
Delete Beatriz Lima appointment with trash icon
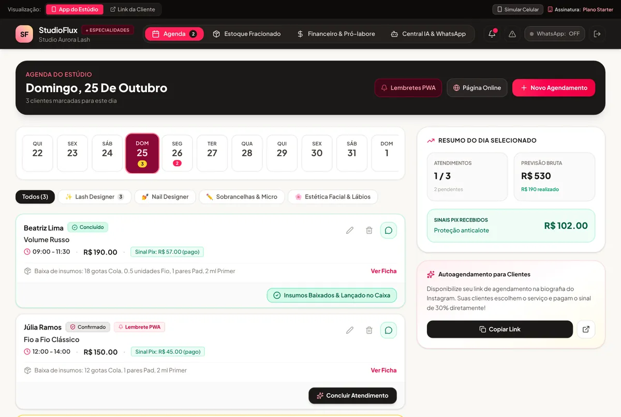click(369, 230)
